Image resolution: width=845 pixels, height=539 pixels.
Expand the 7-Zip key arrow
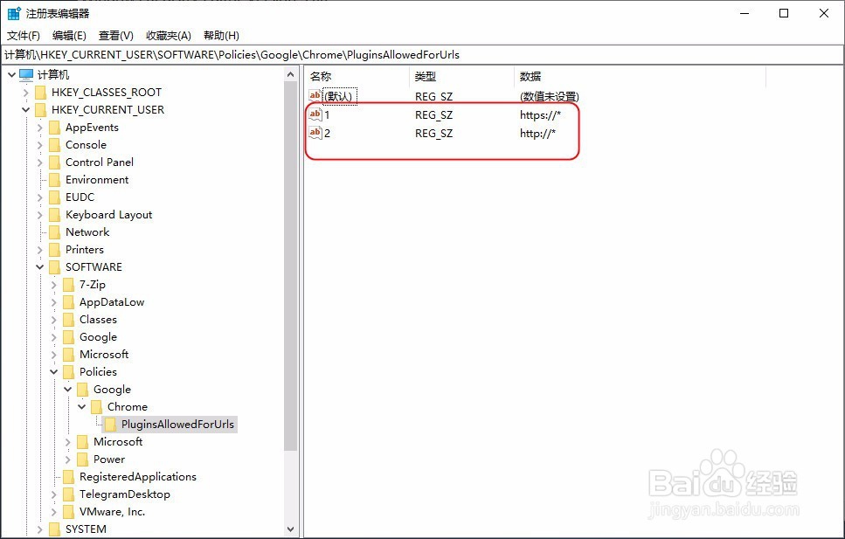pos(53,285)
